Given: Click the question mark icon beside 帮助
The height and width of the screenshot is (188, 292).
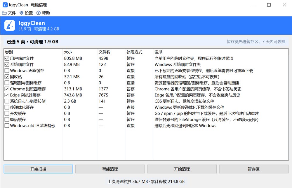Looking at the screenshot, I should (38, 13).
